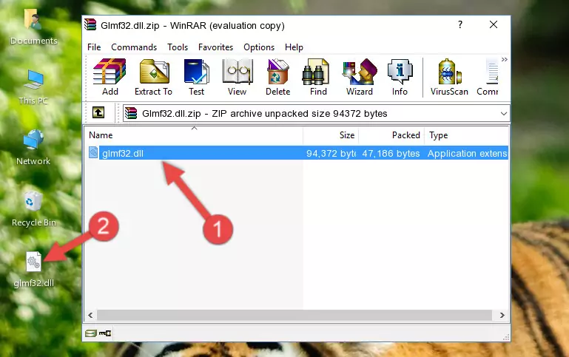The width and height of the screenshot is (569, 357).
Task: Click the 47,186 bytes packed value
Action: 391,153
